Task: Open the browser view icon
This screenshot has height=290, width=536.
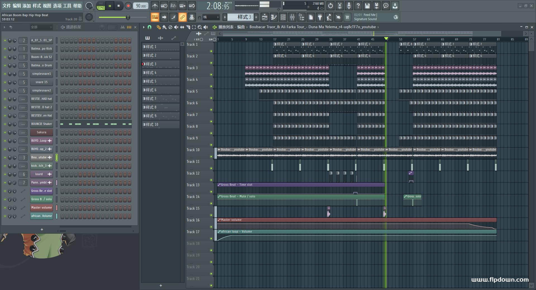Action: coord(301,17)
